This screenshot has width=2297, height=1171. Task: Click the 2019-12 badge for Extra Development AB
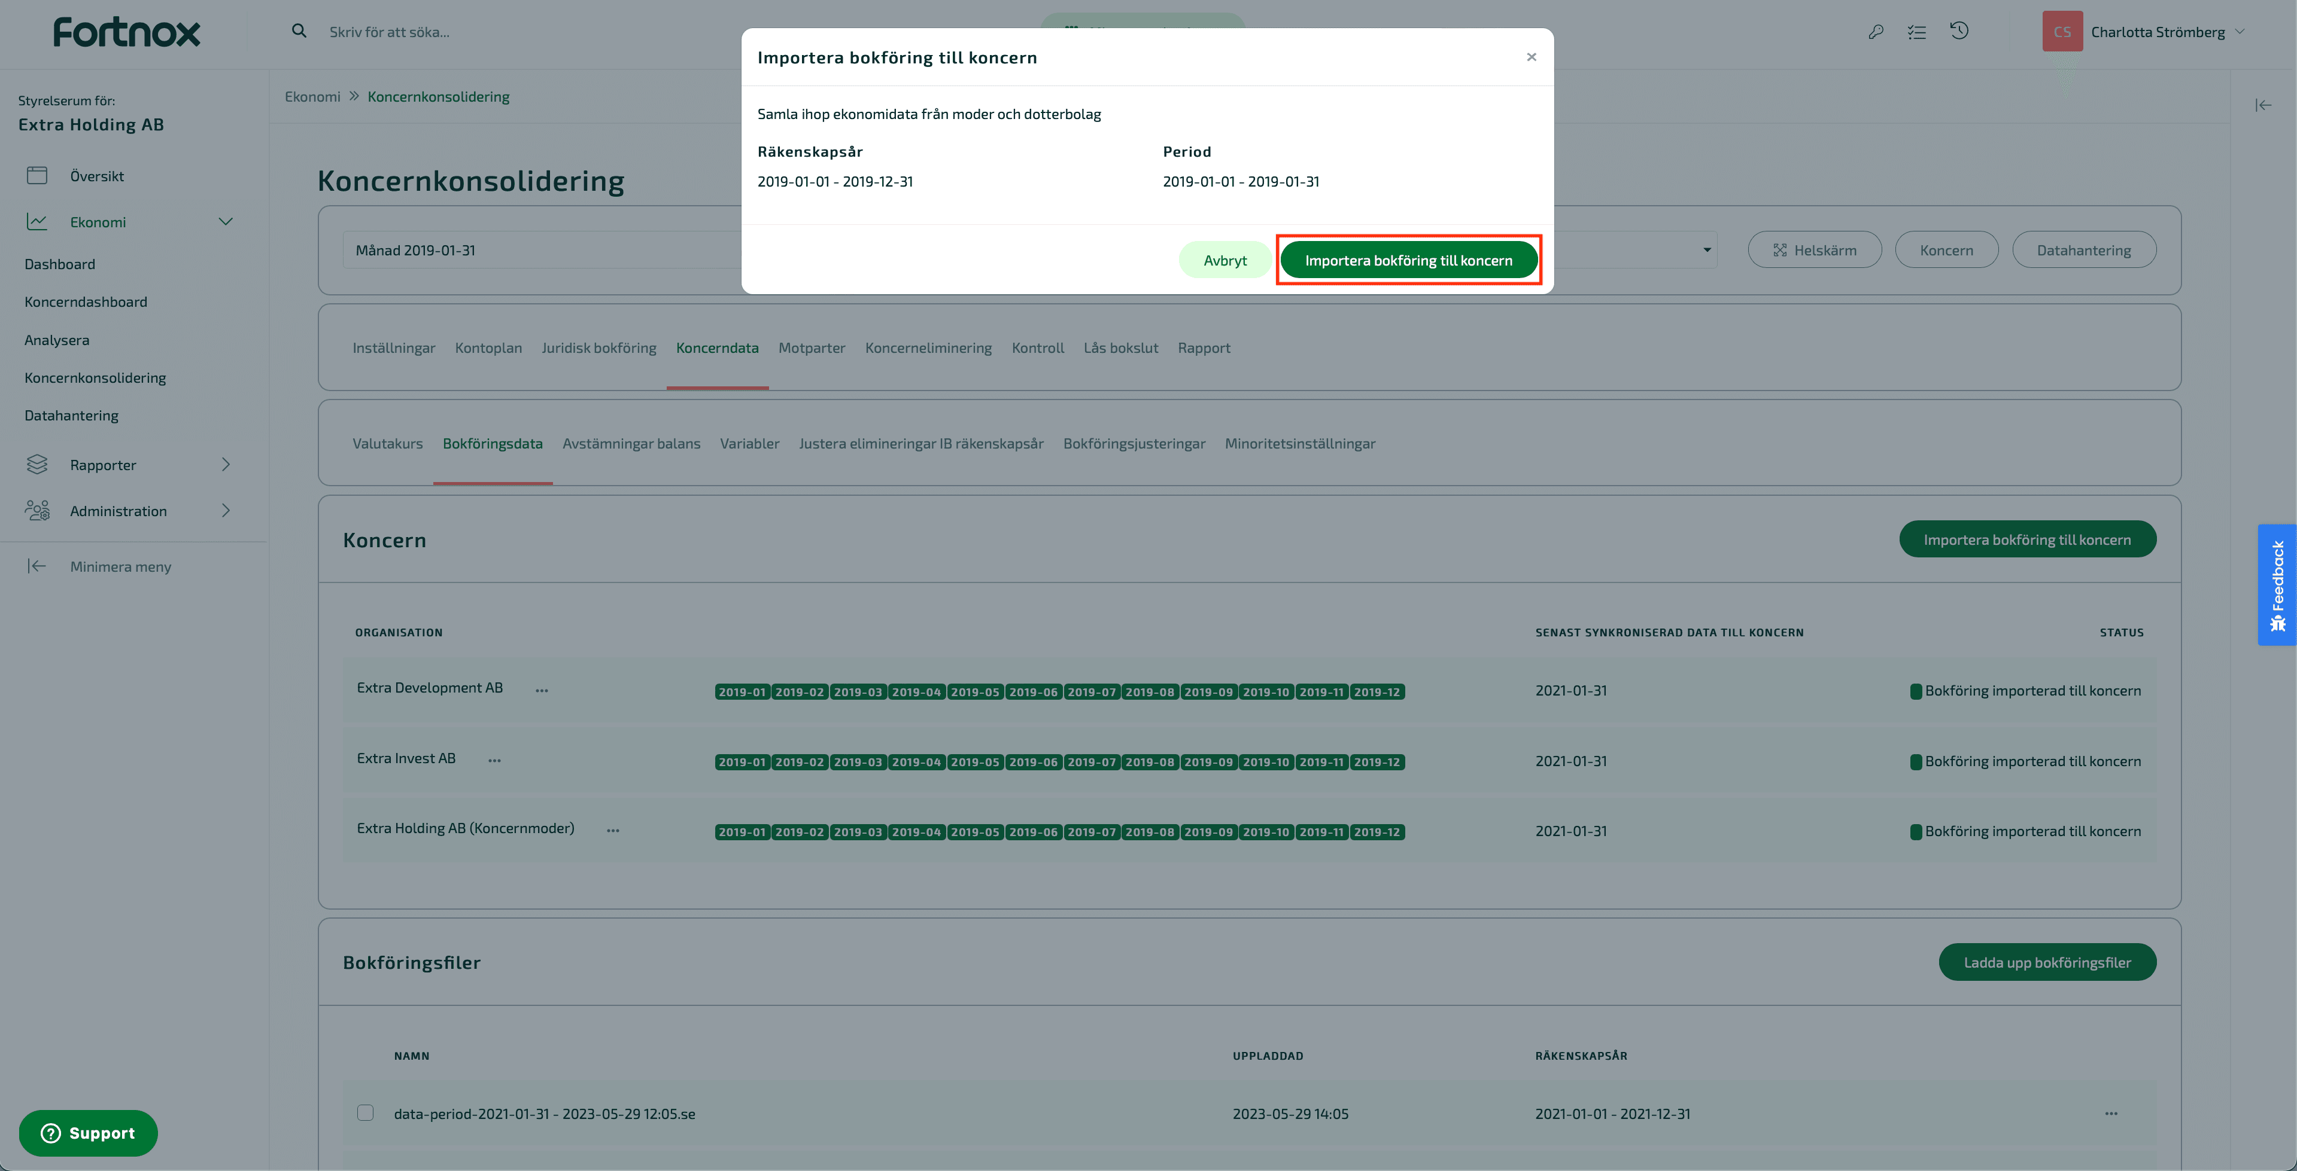tap(1377, 691)
